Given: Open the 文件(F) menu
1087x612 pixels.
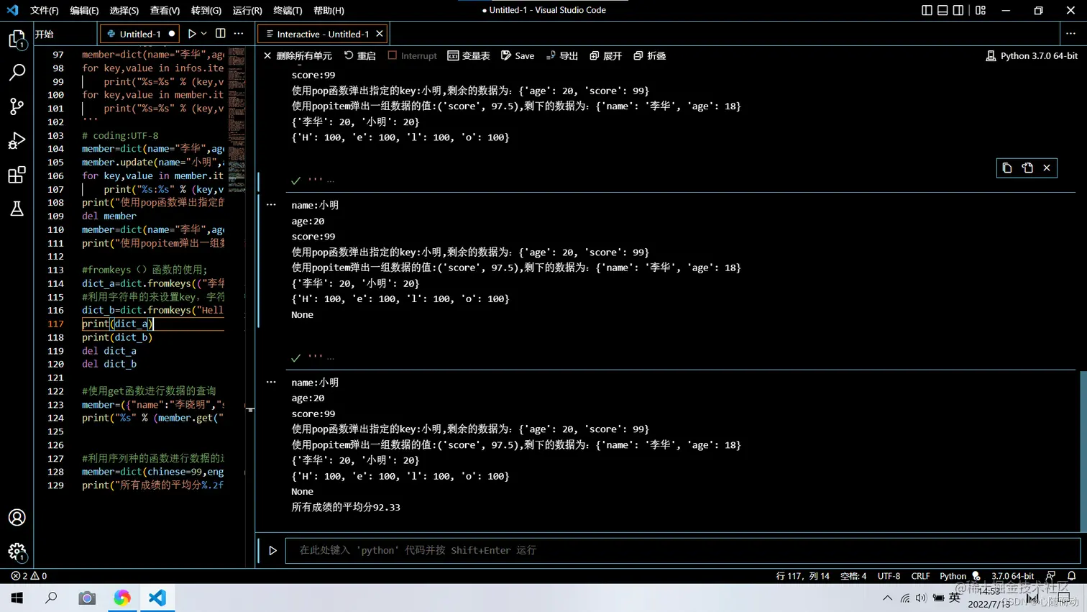Looking at the screenshot, I should tap(45, 10).
